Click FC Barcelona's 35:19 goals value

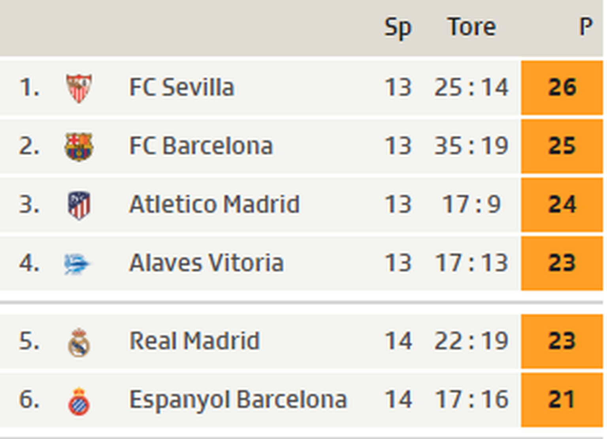[x=471, y=146]
